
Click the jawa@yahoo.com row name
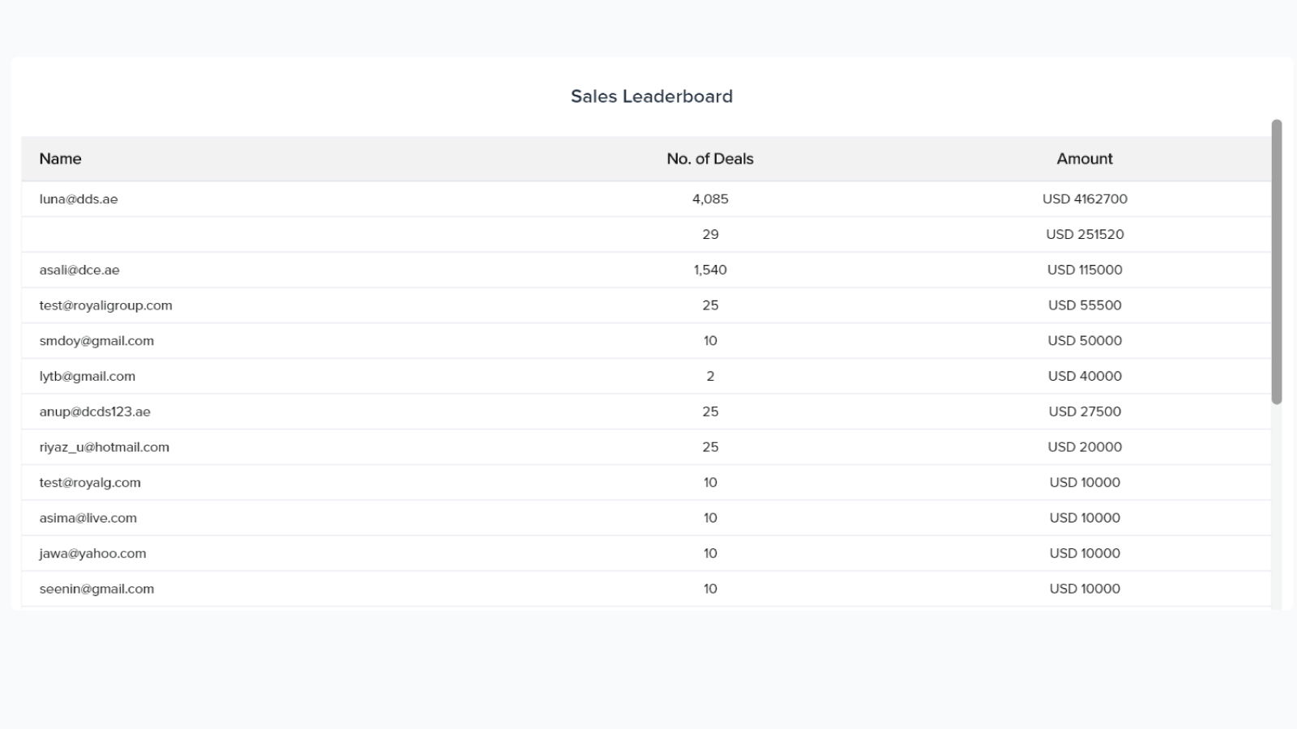pos(92,554)
